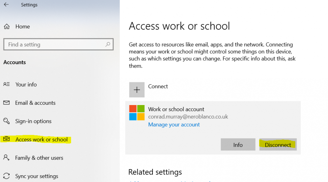This screenshot has height=182, width=328.
Task: Click the Settings window title
Action: (29, 5)
